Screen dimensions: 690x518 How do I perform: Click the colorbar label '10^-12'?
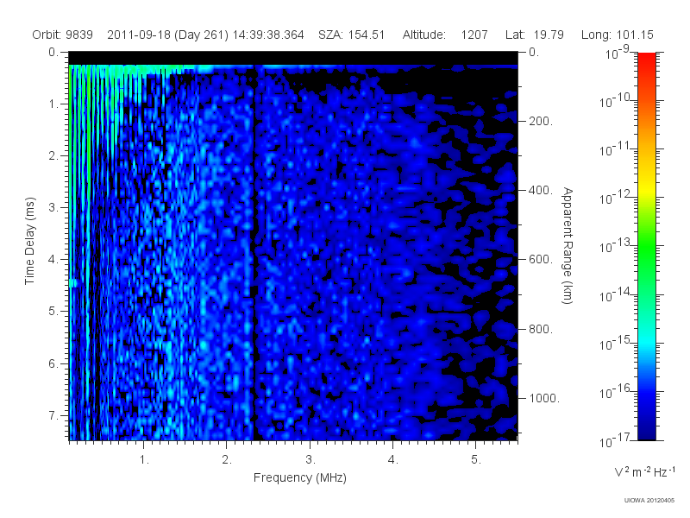point(616,199)
